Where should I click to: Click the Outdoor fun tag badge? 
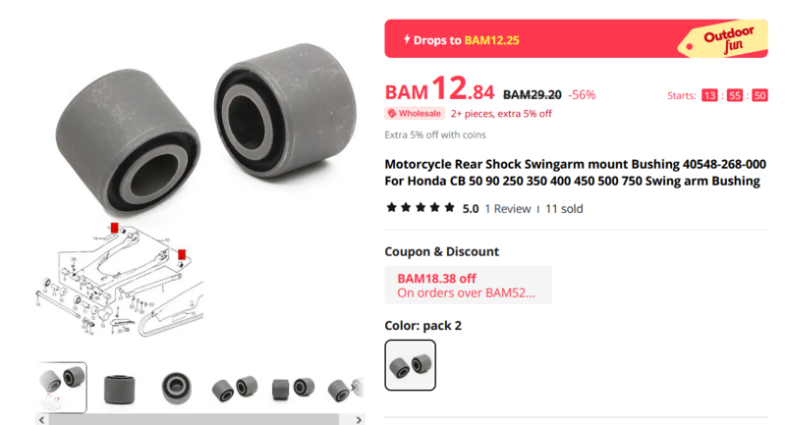pyautogui.click(x=723, y=39)
